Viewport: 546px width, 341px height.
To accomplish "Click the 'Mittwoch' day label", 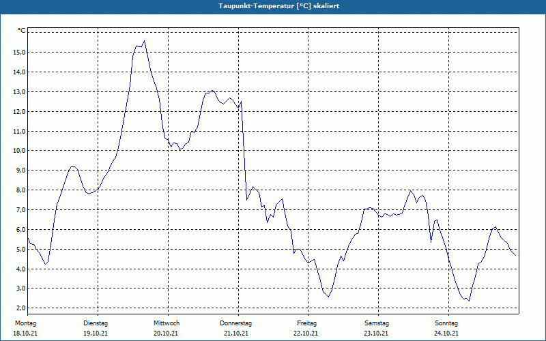I will pos(167,323).
